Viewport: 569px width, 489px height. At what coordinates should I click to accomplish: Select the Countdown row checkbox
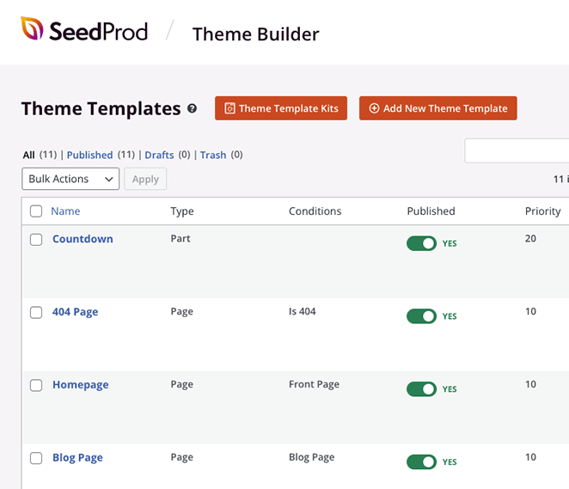[x=36, y=240]
